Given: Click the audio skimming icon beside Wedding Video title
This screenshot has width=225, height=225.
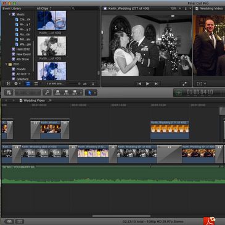Looking at the screenshot, I should pyautogui.click(x=50, y=100).
